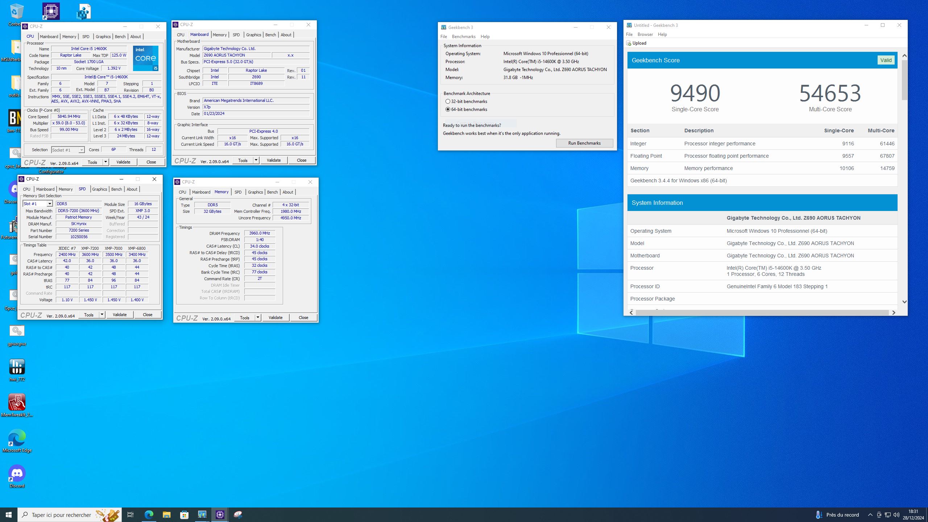
Task: Open Graphics tab in Mainboard CPU-Z window
Action: [253, 35]
